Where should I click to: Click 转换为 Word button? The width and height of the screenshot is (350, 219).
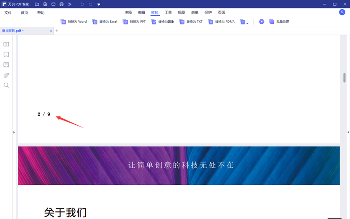click(73, 21)
